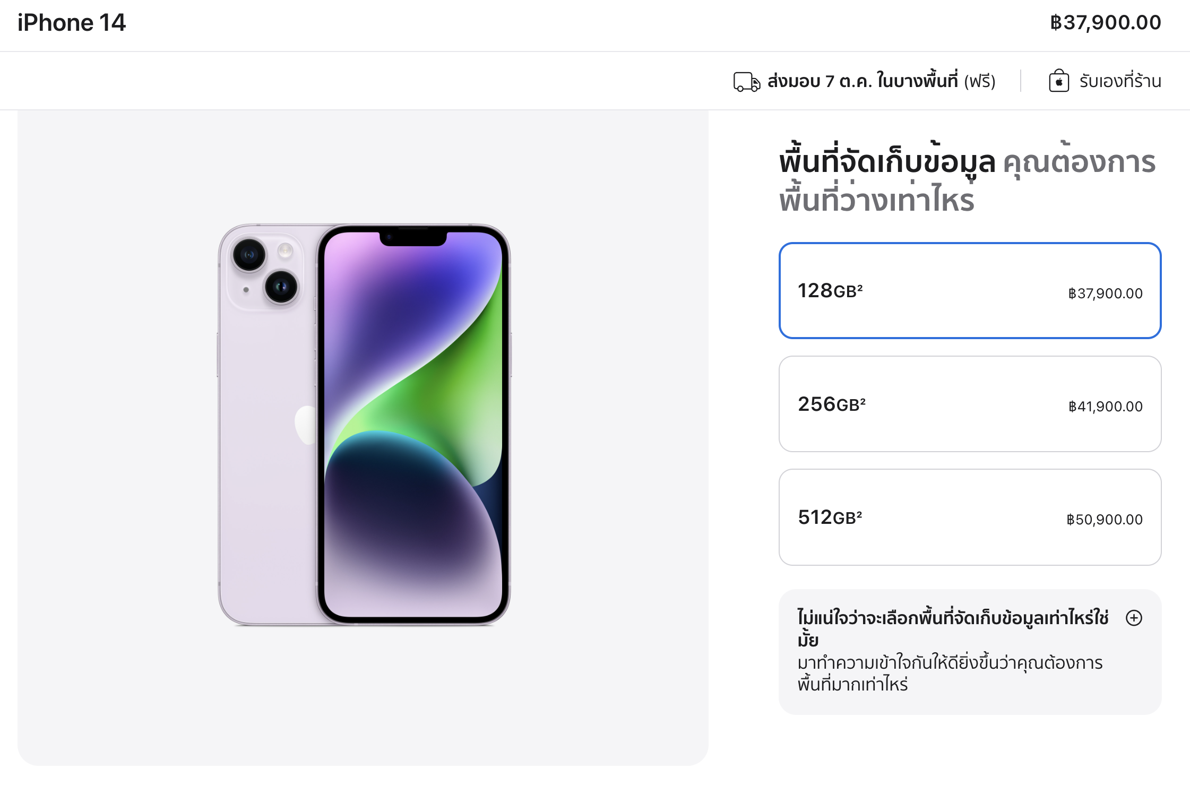Click the purple iPhone 14 product image
This screenshot has height=794, width=1190.
point(364,425)
